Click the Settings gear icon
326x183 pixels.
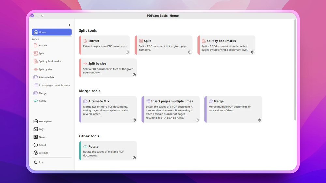[x=36, y=153]
